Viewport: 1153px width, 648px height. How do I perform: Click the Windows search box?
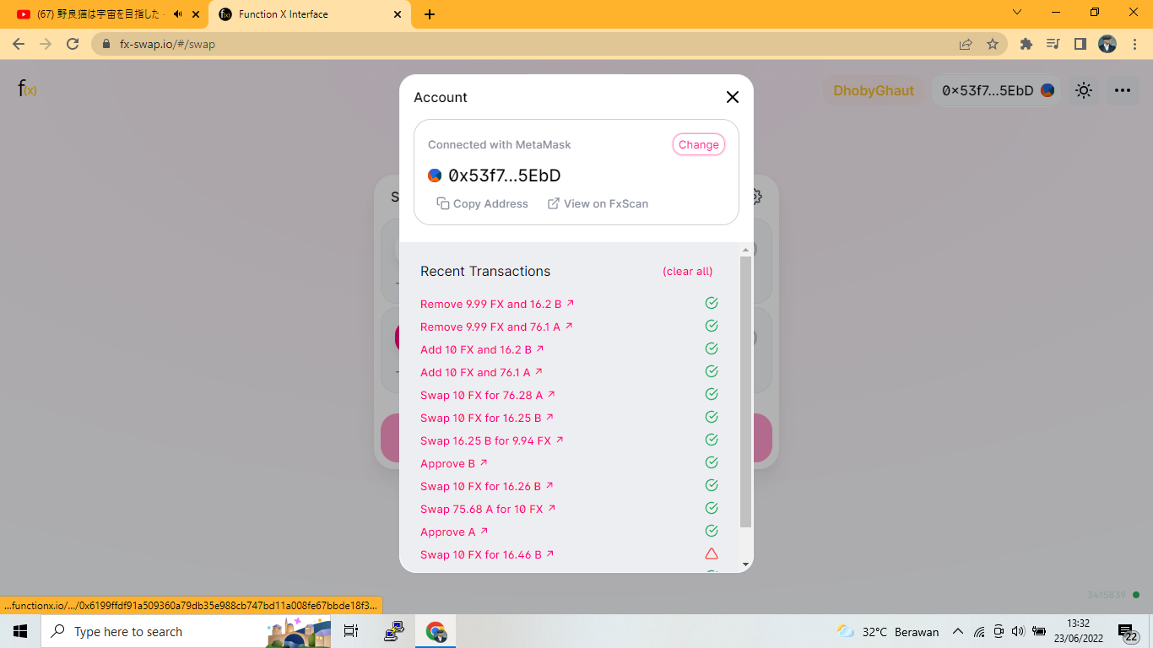pyautogui.click(x=152, y=631)
